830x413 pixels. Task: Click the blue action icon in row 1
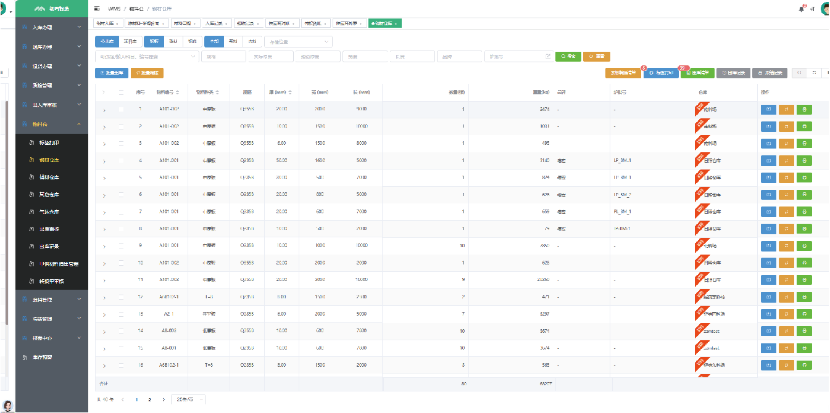(768, 110)
